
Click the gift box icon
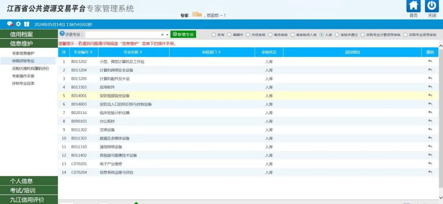click(27, 24)
